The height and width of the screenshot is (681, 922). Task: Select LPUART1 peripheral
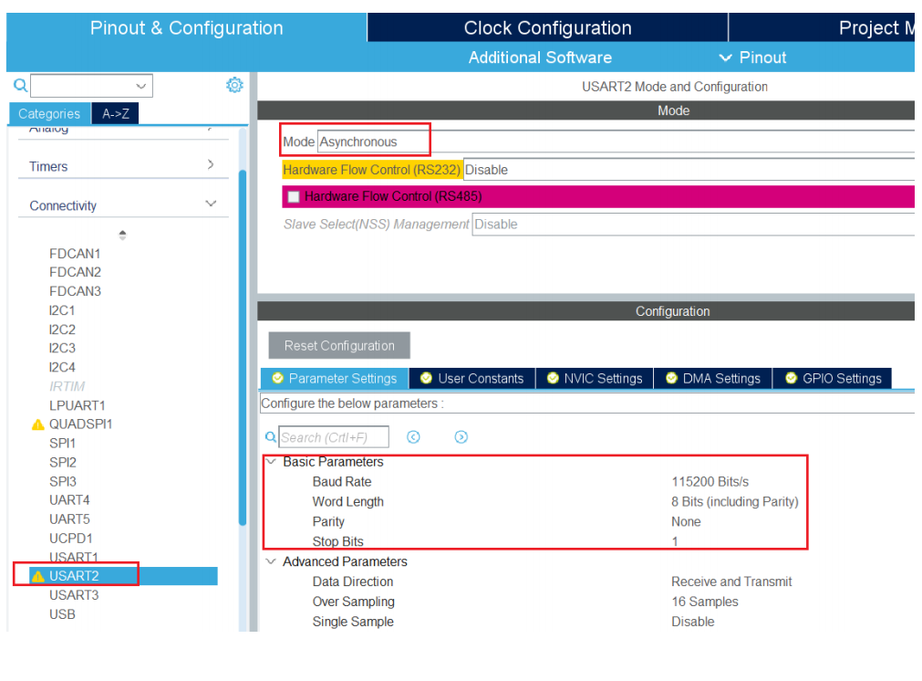point(77,405)
